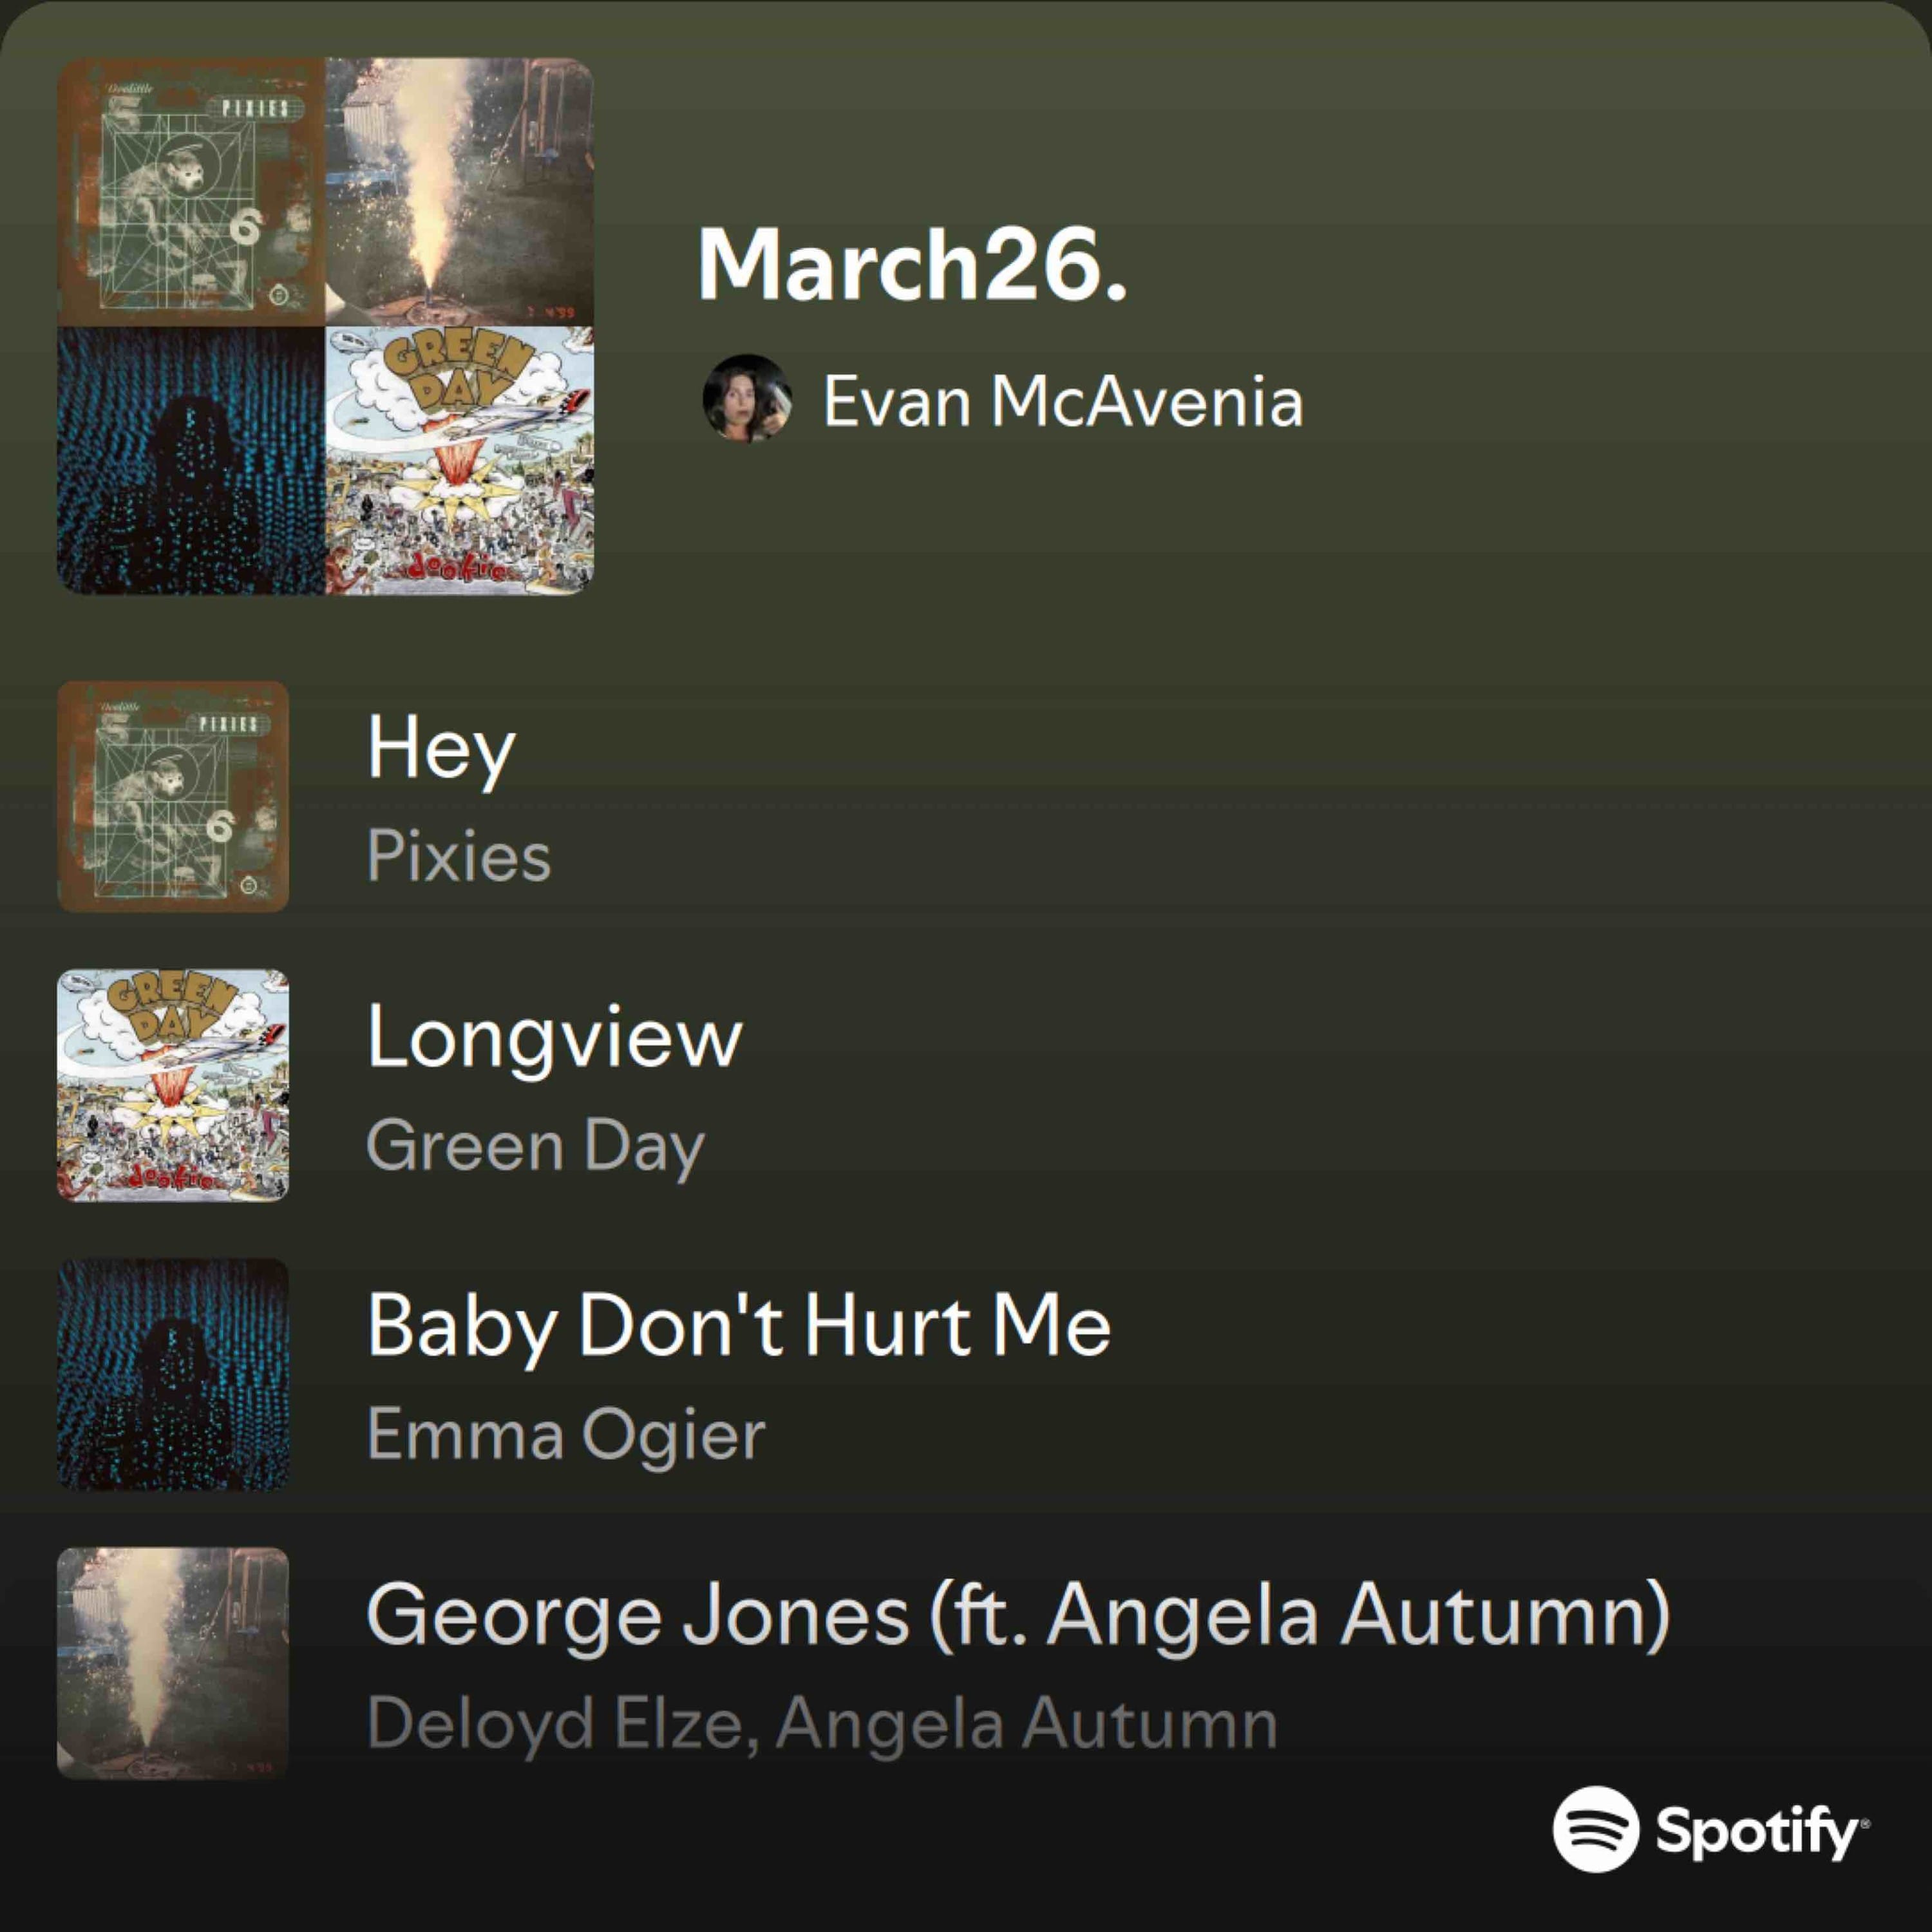Select the Baby Don't Hurt Me thumbnail

pos(173,1374)
